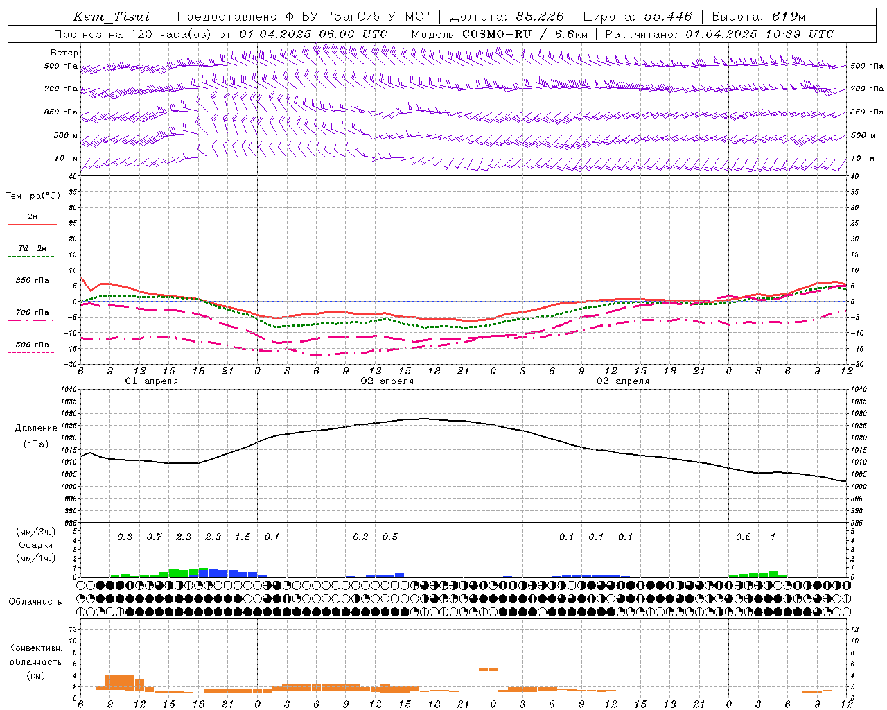Click the Осадки precipitation label

pos(36,545)
